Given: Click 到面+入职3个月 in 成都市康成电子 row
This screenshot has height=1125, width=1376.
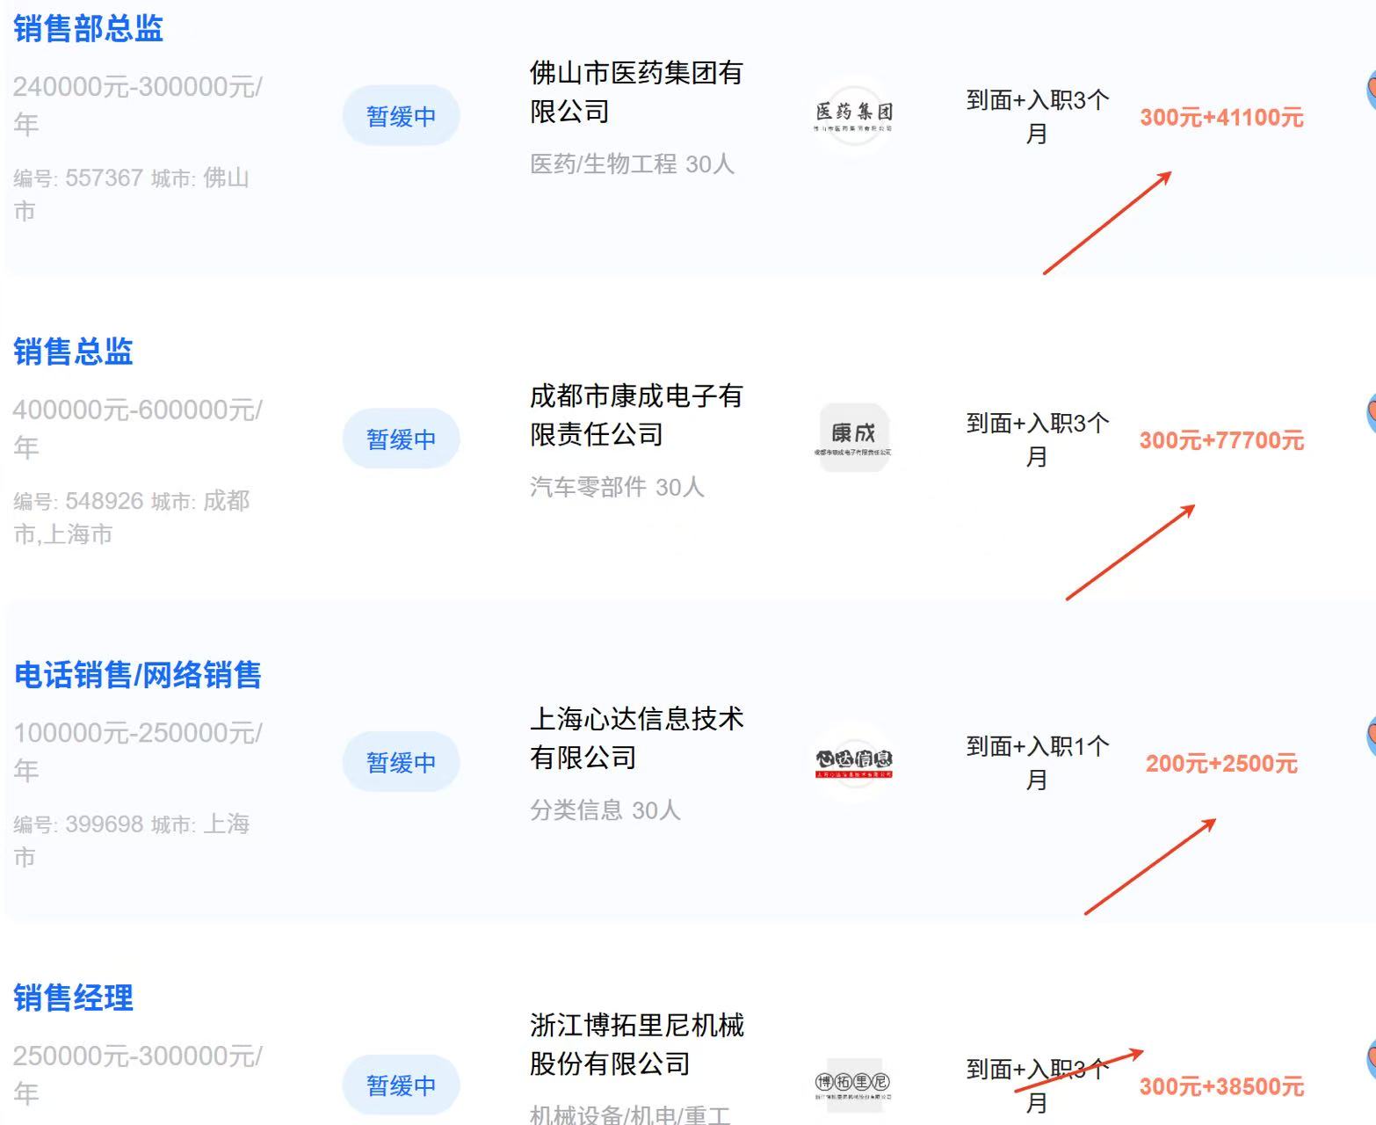Looking at the screenshot, I should (x=1037, y=439).
